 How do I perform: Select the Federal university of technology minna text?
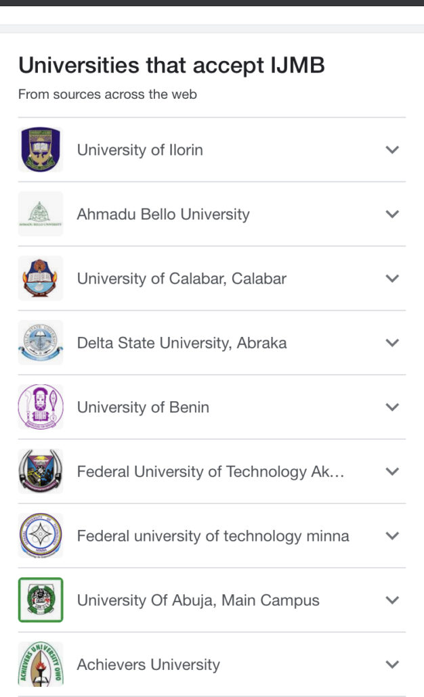213,536
